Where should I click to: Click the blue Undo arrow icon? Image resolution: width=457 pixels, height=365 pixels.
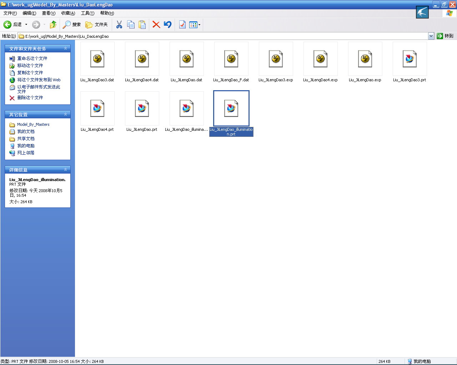pos(167,25)
